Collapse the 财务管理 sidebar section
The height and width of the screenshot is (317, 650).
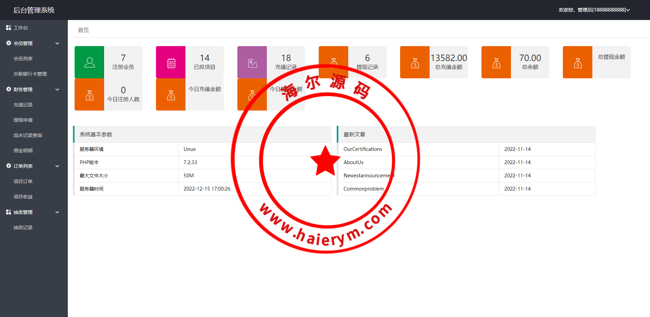tap(57, 90)
